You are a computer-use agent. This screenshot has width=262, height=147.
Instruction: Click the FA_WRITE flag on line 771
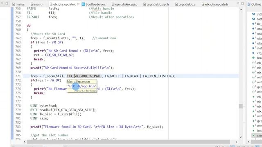(x=112, y=76)
